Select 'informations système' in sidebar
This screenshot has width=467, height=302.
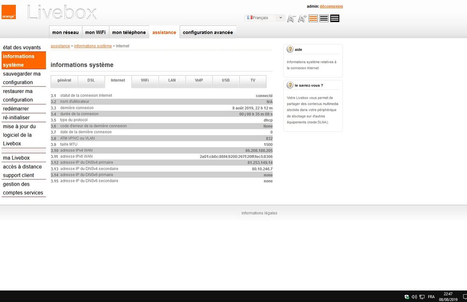(24, 60)
